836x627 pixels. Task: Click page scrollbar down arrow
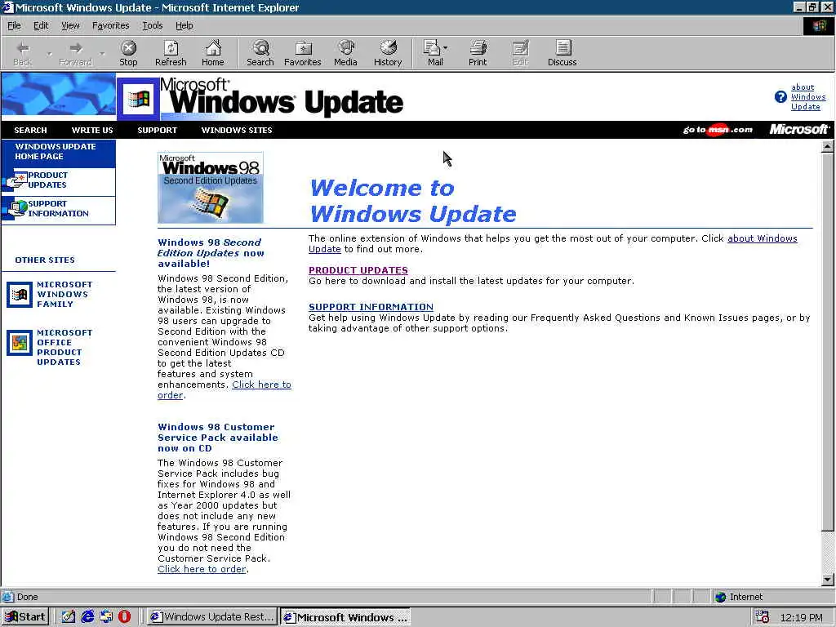(x=828, y=580)
